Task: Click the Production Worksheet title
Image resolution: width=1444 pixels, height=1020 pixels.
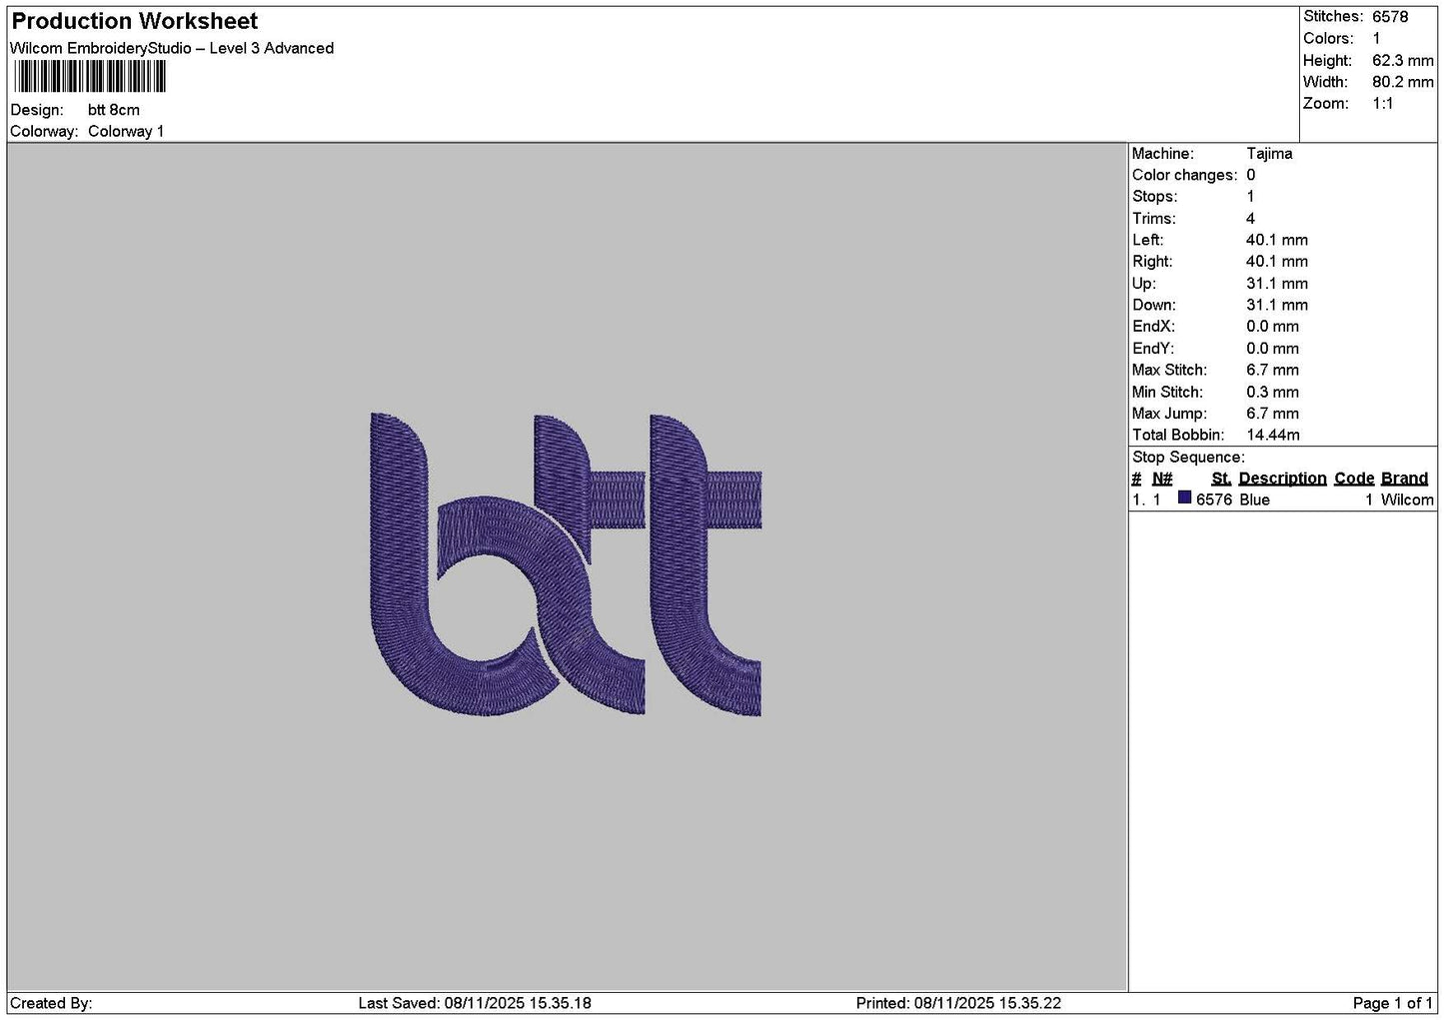Action: point(134,21)
